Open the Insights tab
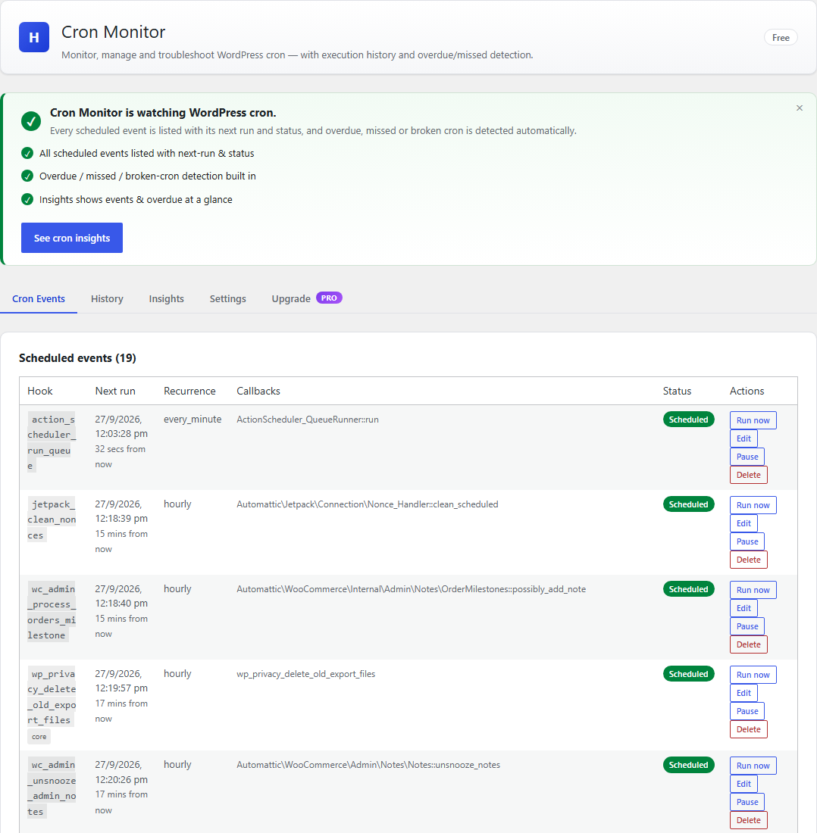This screenshot has height=833, width=817. (x=167, y=298)
